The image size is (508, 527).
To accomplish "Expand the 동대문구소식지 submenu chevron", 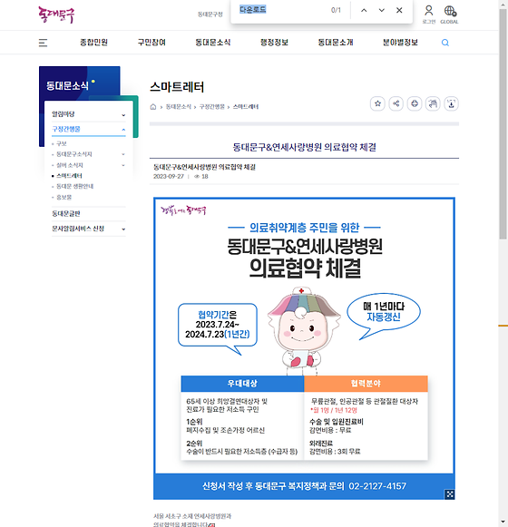I will point(123,154).
